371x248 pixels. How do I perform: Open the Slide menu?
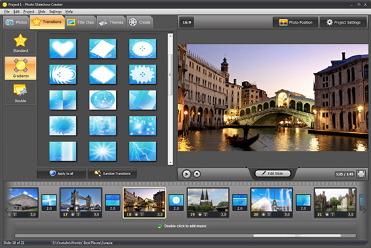(42, 11)
